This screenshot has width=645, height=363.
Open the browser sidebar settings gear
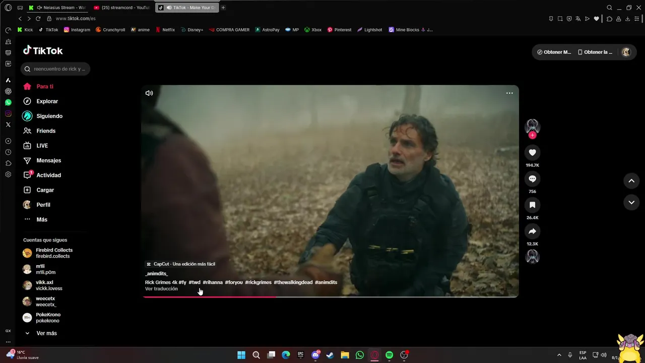(x=8, y=174)
